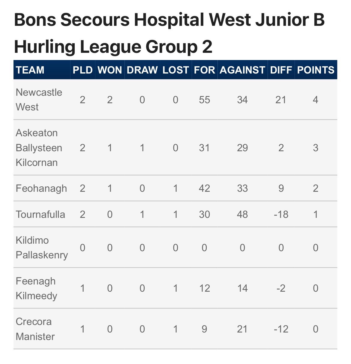Select the Askeaton Ballysteen Kilcornan team
Viewport: 351px width, 364px height.
(x=39, y=148)
